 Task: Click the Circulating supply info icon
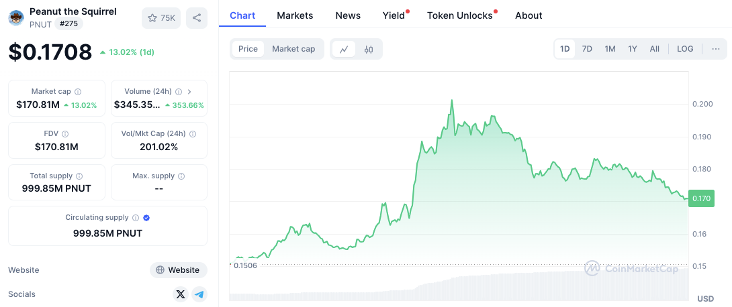136,218
